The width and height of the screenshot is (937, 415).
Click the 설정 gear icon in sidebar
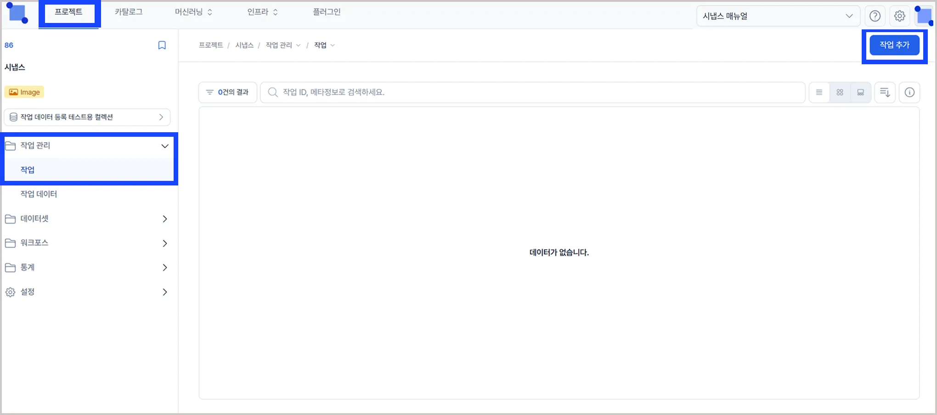point(10,292)
